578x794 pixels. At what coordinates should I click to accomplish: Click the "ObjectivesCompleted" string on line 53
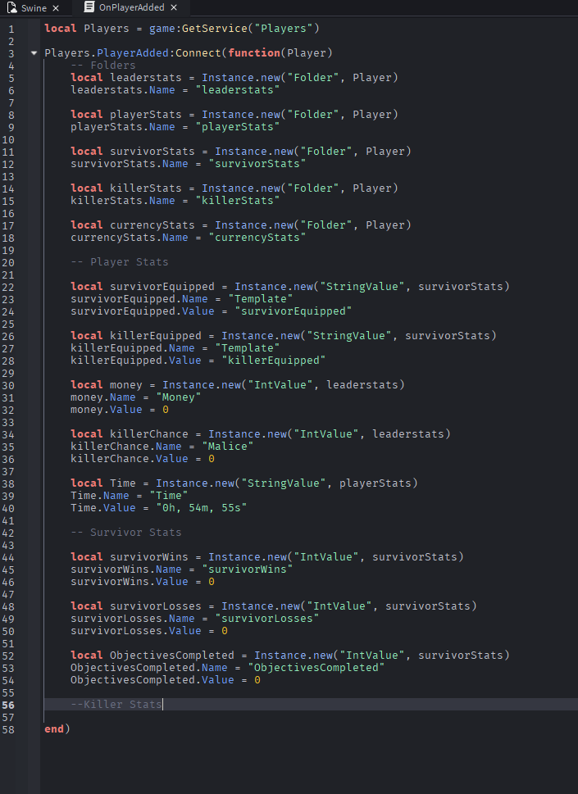tap(315, 668)
